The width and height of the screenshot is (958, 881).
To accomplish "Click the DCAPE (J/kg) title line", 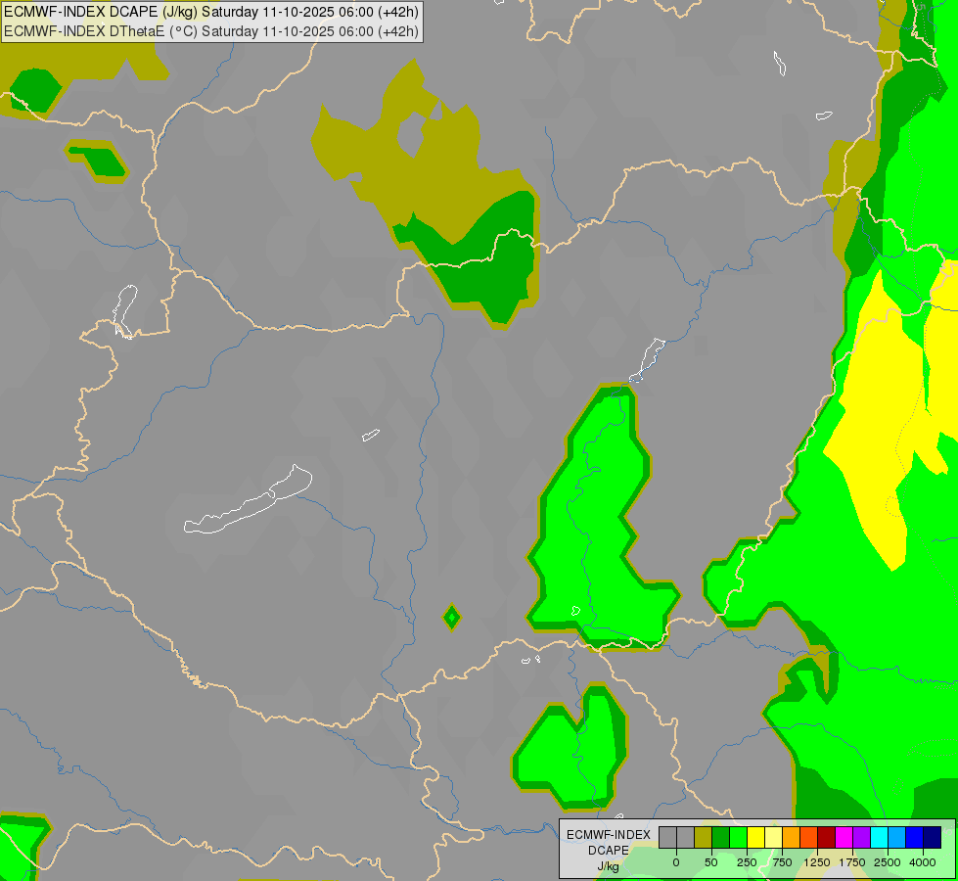I will point(211,12).
